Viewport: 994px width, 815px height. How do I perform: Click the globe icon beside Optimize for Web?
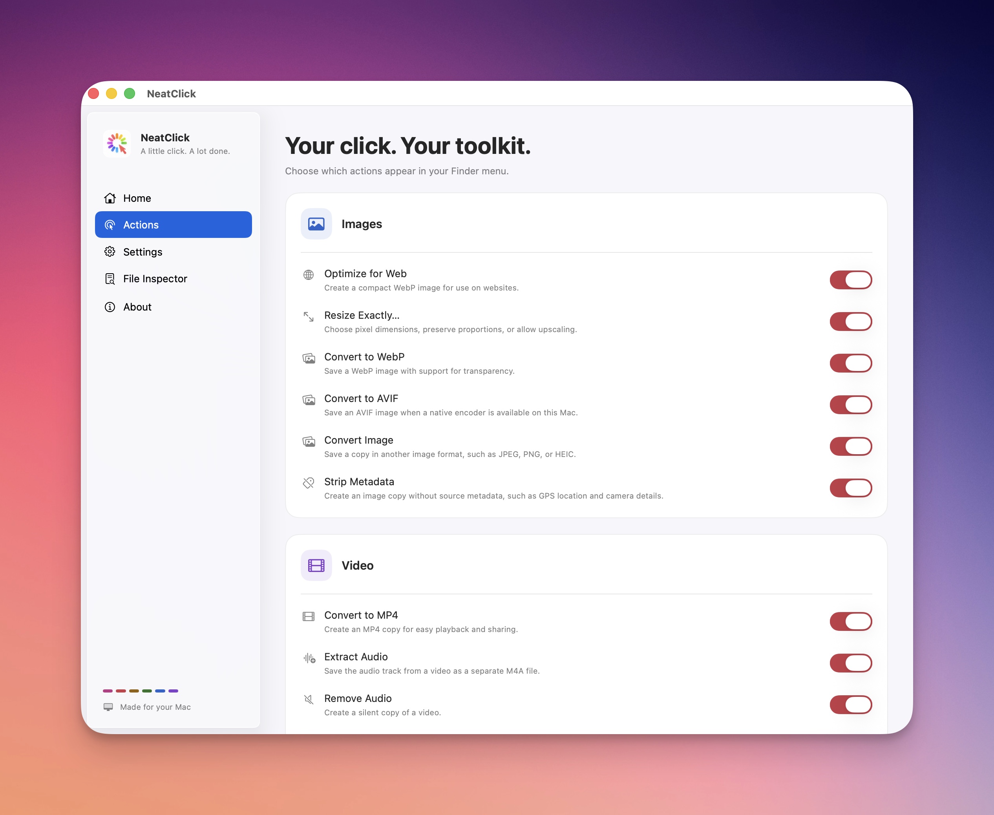(x=309, y=275)
